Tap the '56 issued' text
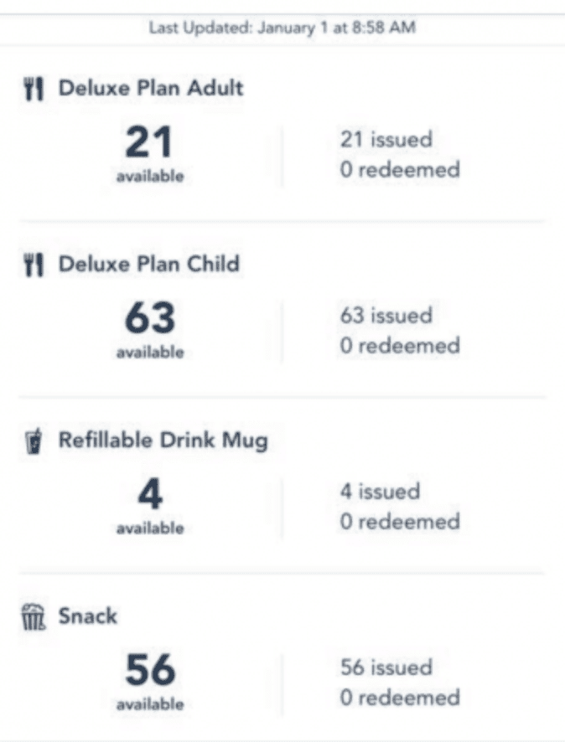 [386, 667]
